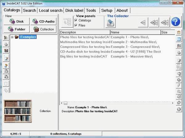185x138 pixels.
Task: Open the About tab
Action: [x=122, y=10]
